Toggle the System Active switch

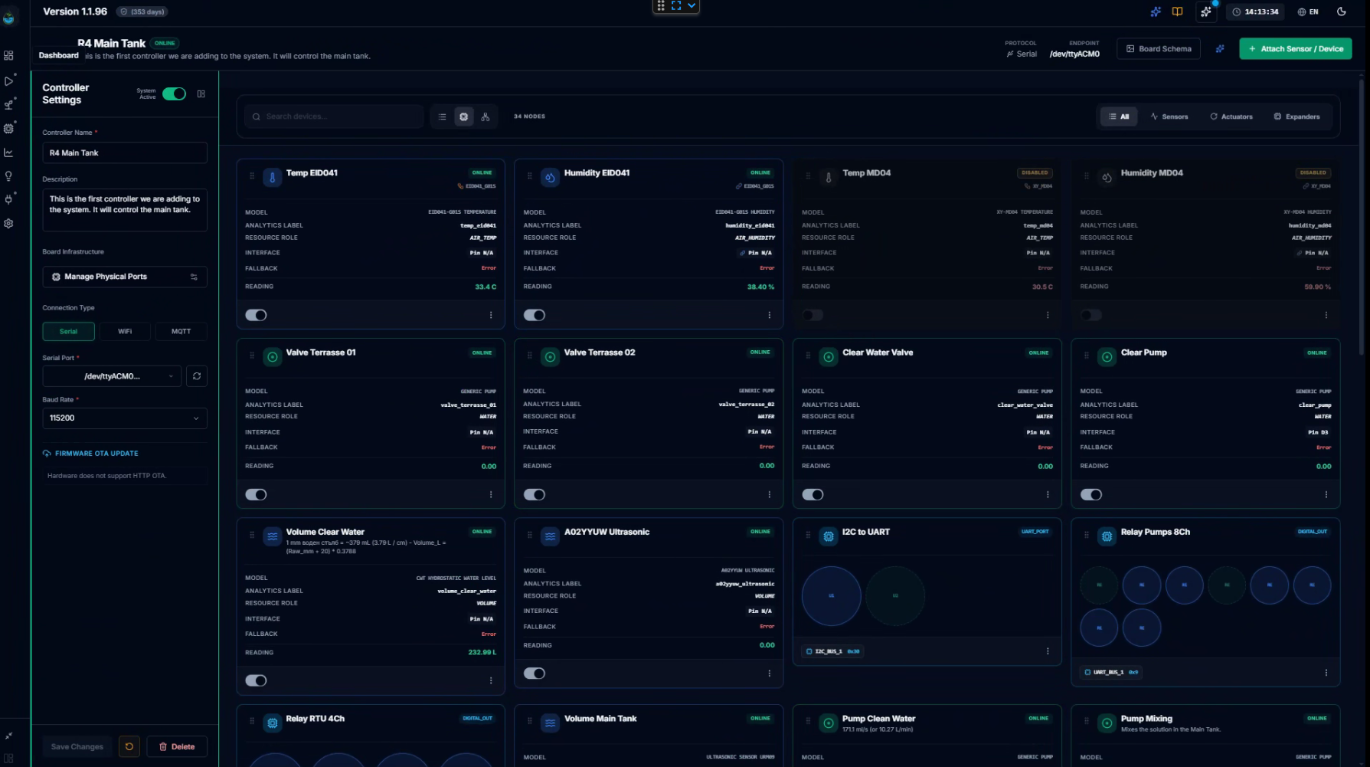174,93
